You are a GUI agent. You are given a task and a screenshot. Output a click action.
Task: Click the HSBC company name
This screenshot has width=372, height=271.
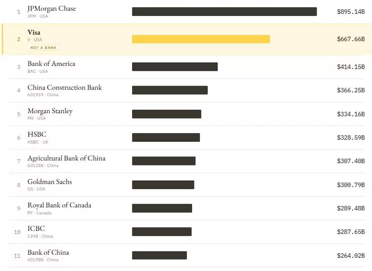click(37, 135)
